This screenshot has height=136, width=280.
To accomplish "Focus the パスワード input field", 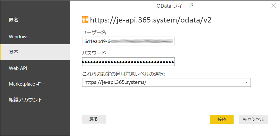I will pos(128,62).
